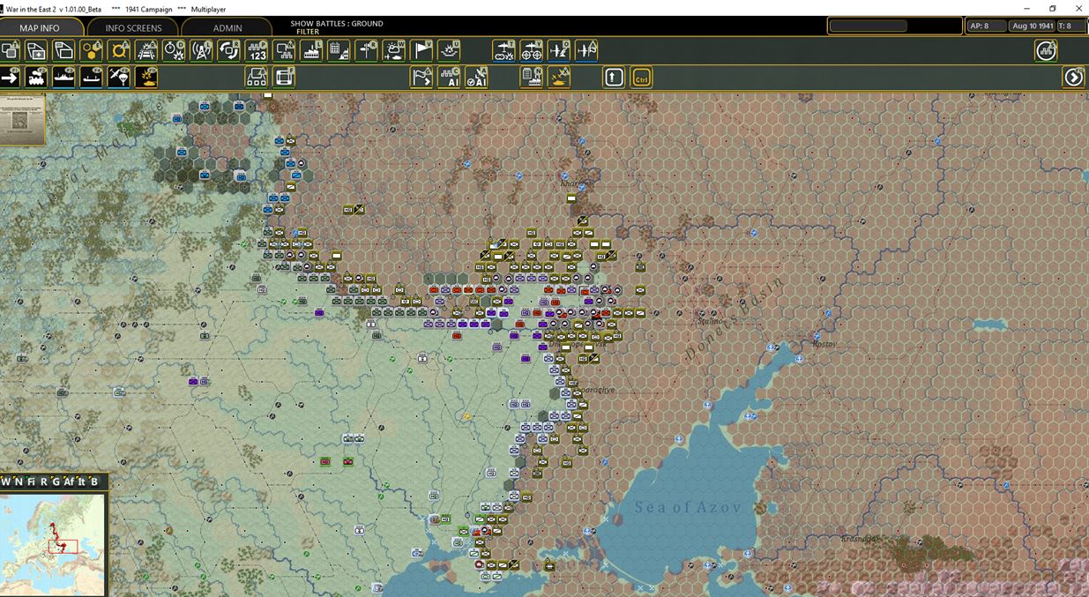Click the next arrow button at right of toolbar
The height and width of the screenshot is (597, 1089).
(1073, 78)
